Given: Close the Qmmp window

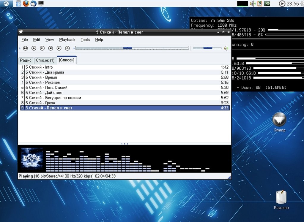Looking at the screenshot, I should (x=229, y=32).
